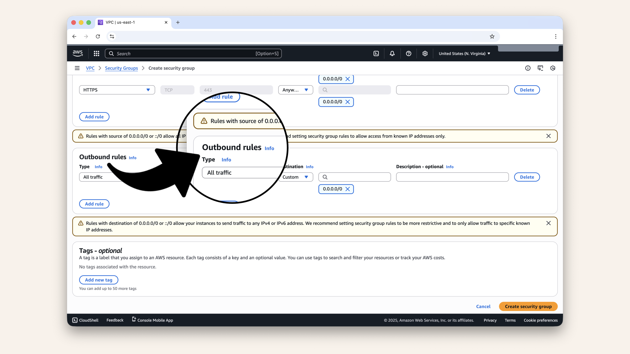Open the HTTPS type dropdown
Viewport: 630px width, 354px height.
116,90
